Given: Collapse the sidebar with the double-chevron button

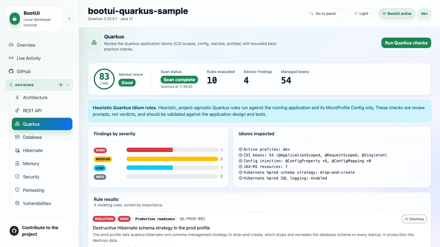Looking at the screenshot, I should click(69, 19).
